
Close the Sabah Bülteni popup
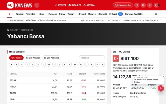point(163,76)
